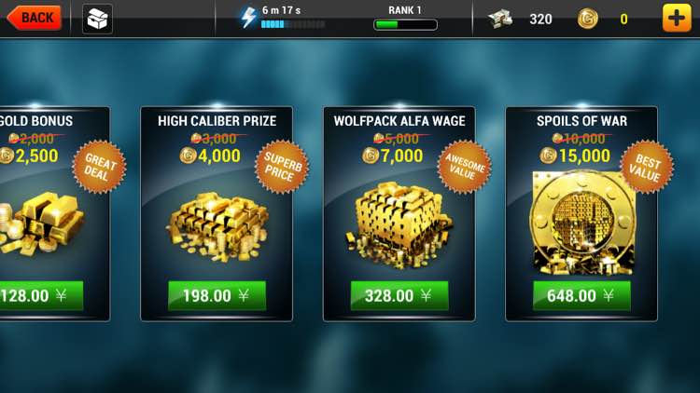This screenshot has width=700, height=393.
Task: Buy High Caliber Prize for 198.00 ¥
Action: [217, 295]
